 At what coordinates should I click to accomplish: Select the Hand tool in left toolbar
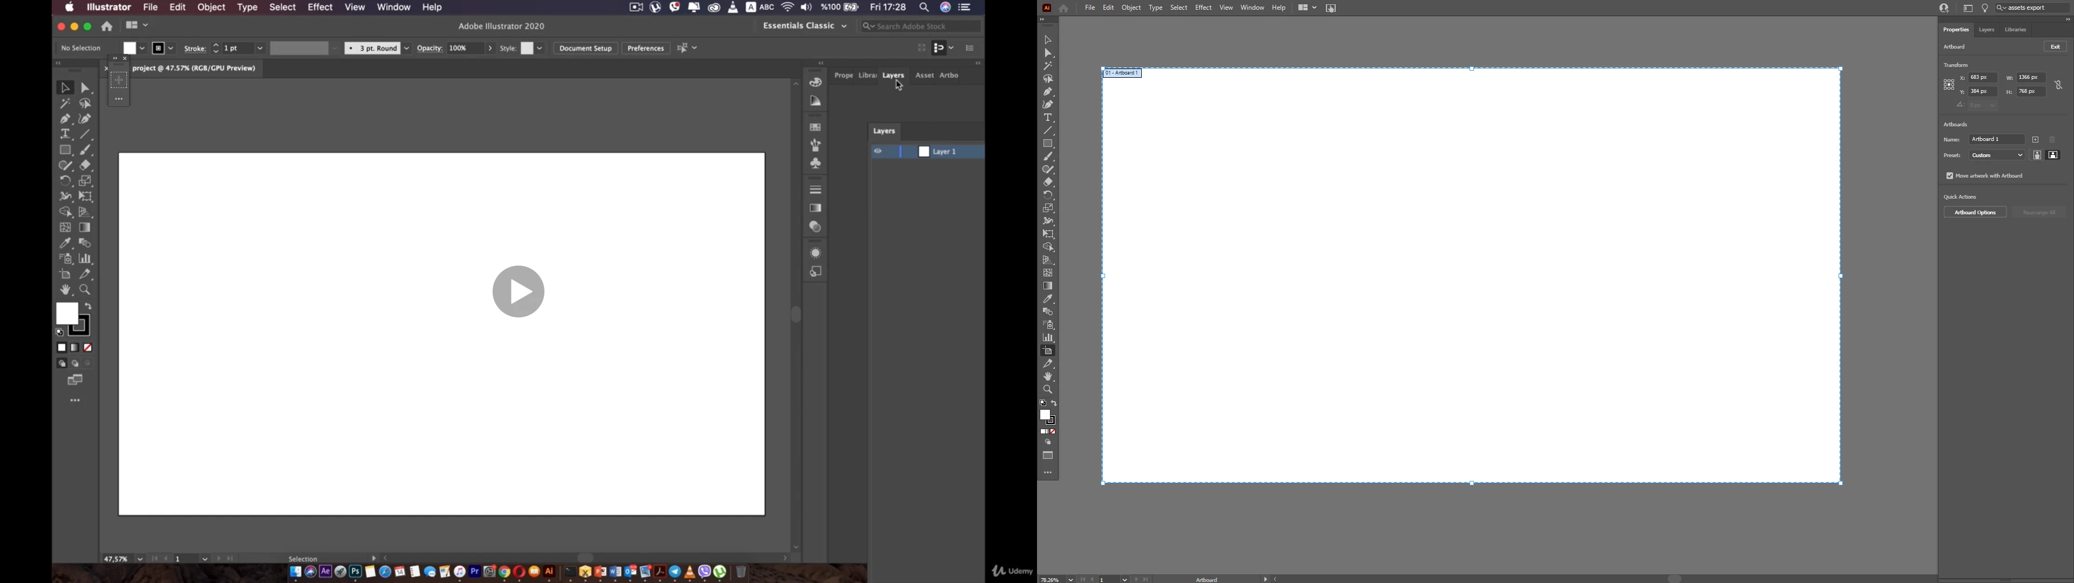click(x=65, y=290)
